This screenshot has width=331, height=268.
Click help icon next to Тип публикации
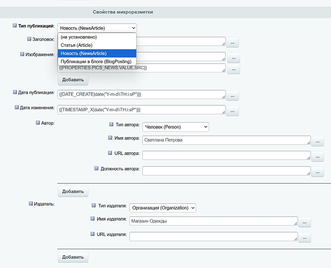pyautogui.click(x=15, y=26)
